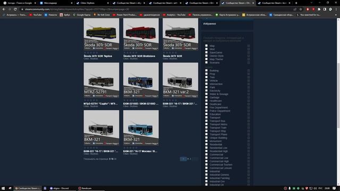Check the Building checkbox

coord(207,71)
